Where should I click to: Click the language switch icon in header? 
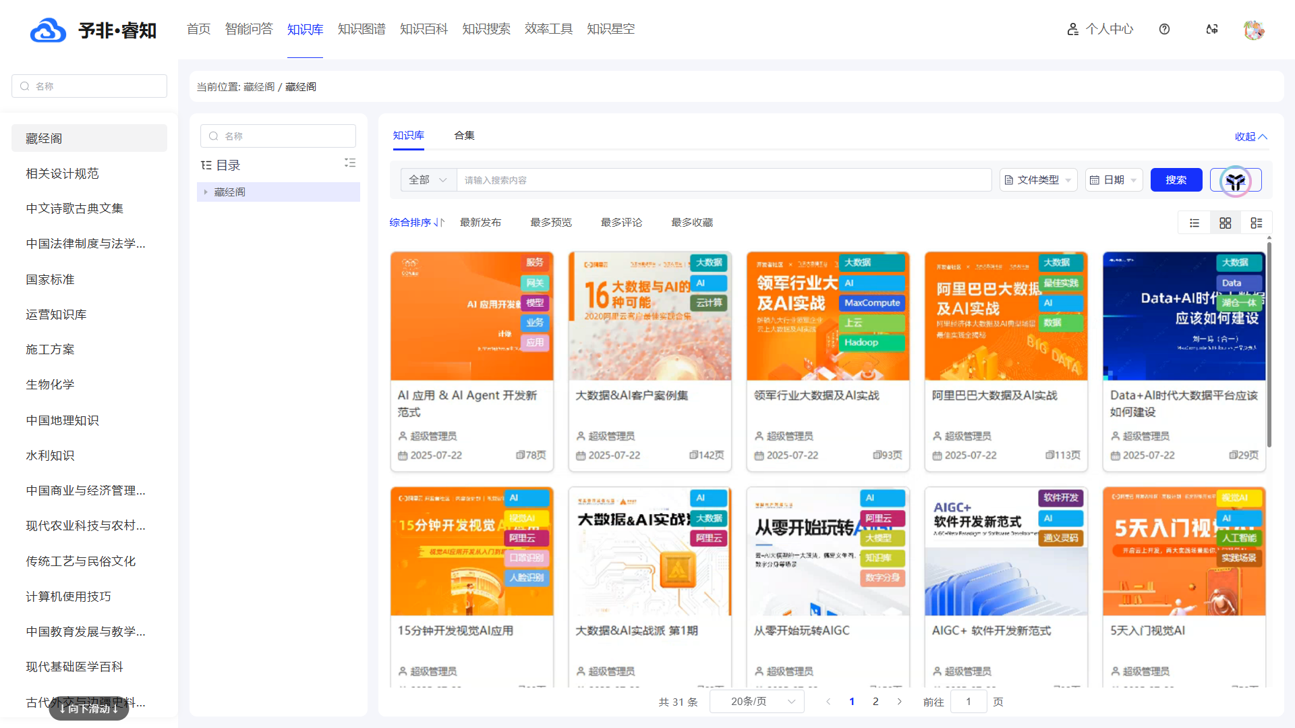point(1212,29)
